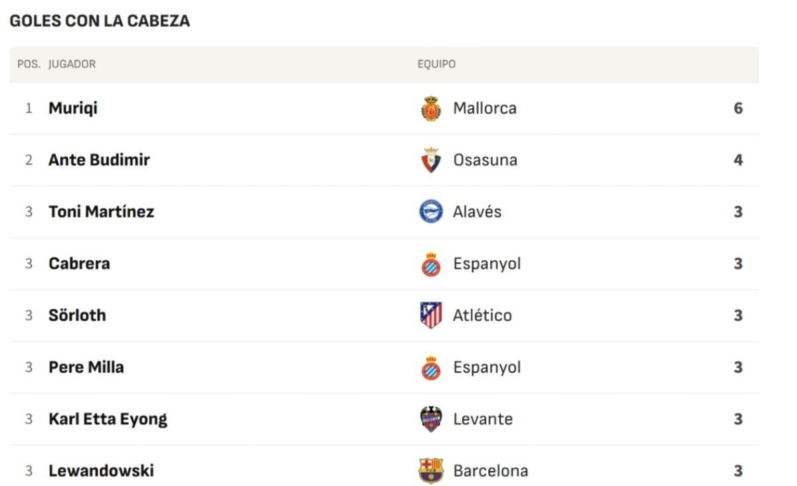Screen dimensions: 797x486
Task: Click the Alavés club crest icon
Action: pos(431,212)
